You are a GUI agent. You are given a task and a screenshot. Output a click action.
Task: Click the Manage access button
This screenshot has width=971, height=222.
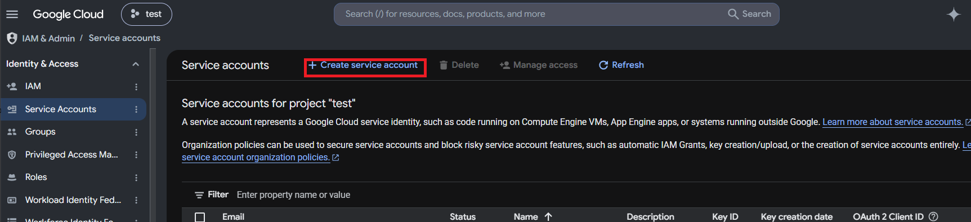coord(539,65)
